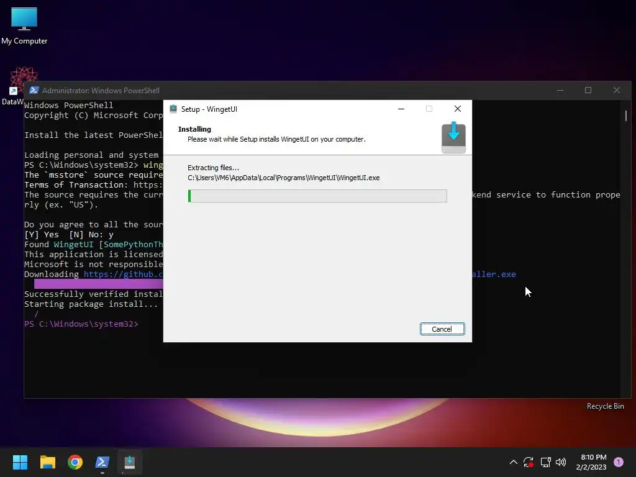Switch to WingetUI setup taskbar icon
The height and width of the screenshot is (477, 636).
pos(130,462)
